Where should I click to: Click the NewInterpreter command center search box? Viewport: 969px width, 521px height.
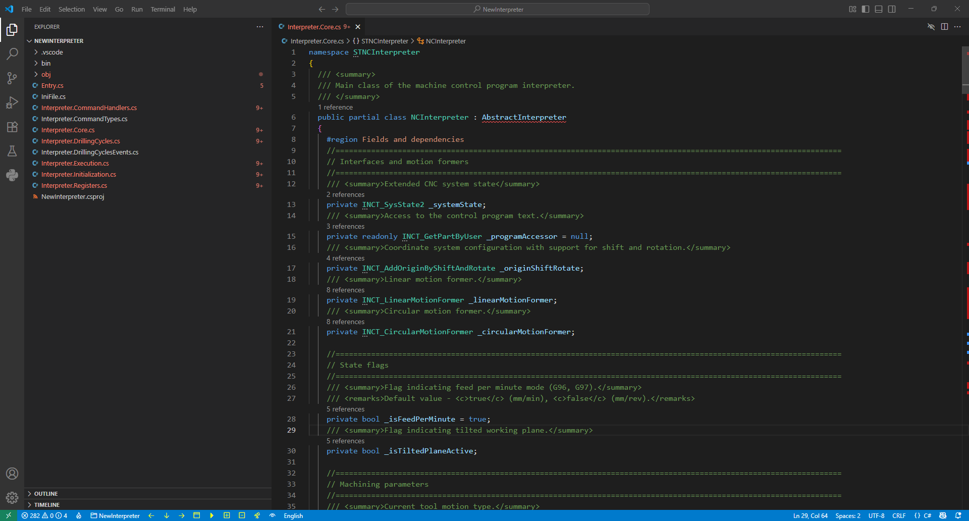tap(497, 9)
